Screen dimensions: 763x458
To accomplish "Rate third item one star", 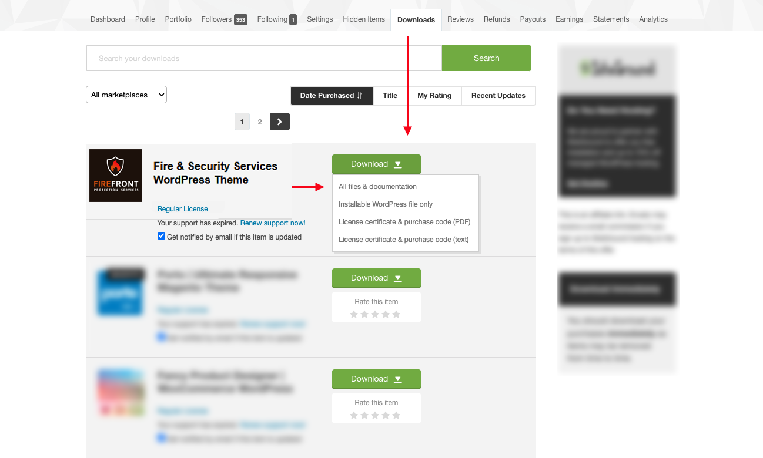I will coord(354,416).
